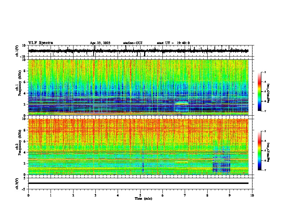
Task: Click the "2" kHz tick on ch.1 frequency axis
Action: click(25, 104)
